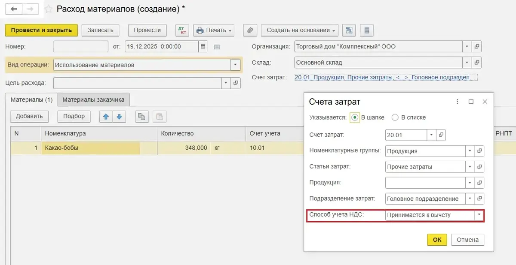Open the Создать на основании menu
Viewport: 516px width, 265px height.
click(300, 30)
